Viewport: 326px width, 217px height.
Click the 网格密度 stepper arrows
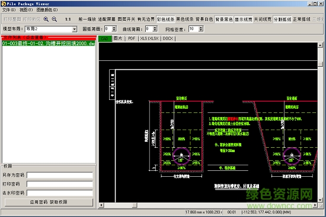pos(201,29)
